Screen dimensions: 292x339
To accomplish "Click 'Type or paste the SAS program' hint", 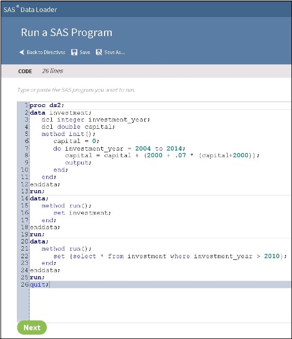I will pyautogui.click(x=76, y=90).
